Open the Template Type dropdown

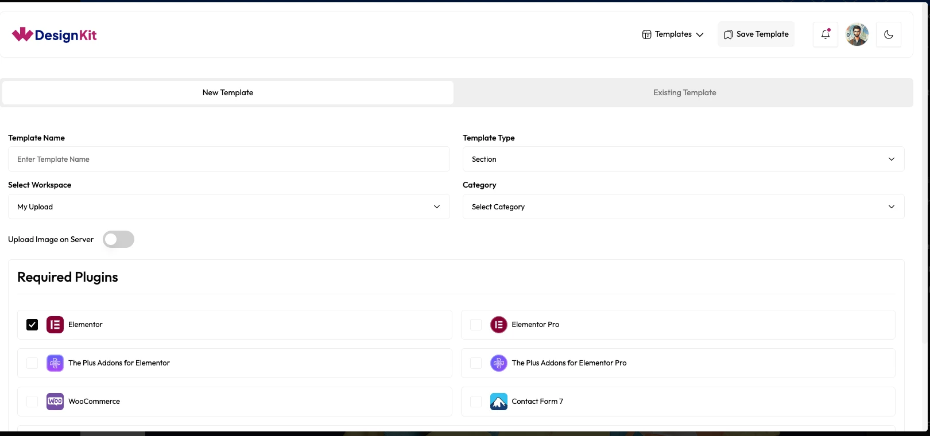(x=683, y=159)
